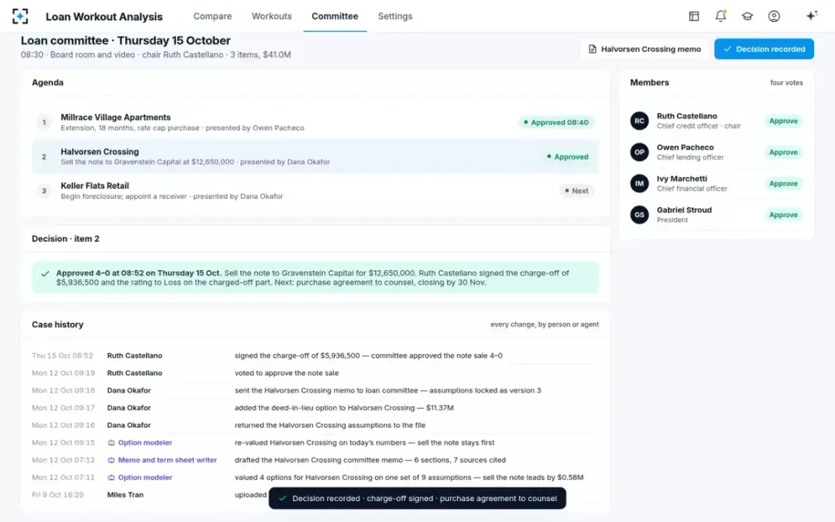Click history row 'signed the charge-off of $5,936,500'
Image resolution: width=835 pixels, height=522 pixels.
click(x=315, y=356)
